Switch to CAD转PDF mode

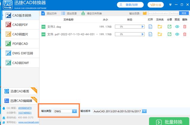pos(20,25)
